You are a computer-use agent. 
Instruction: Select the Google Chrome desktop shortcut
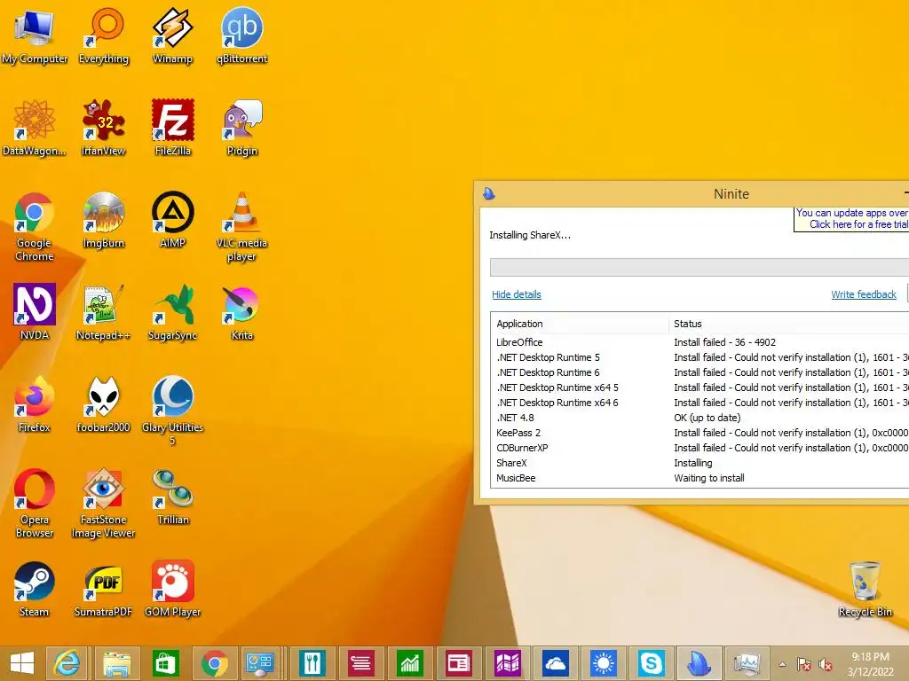[x=35, y=227]
